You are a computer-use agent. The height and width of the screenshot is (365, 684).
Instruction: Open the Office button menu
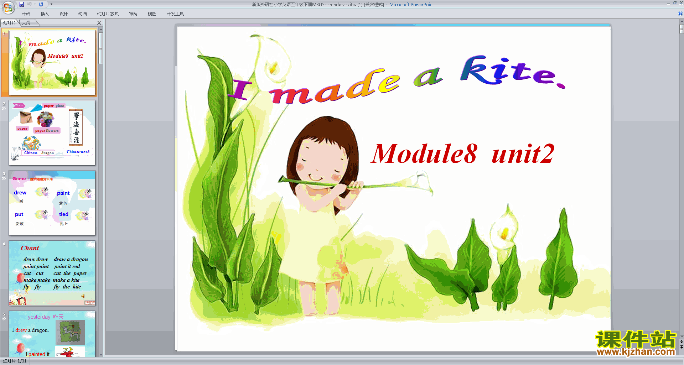(x=8, y=7)
